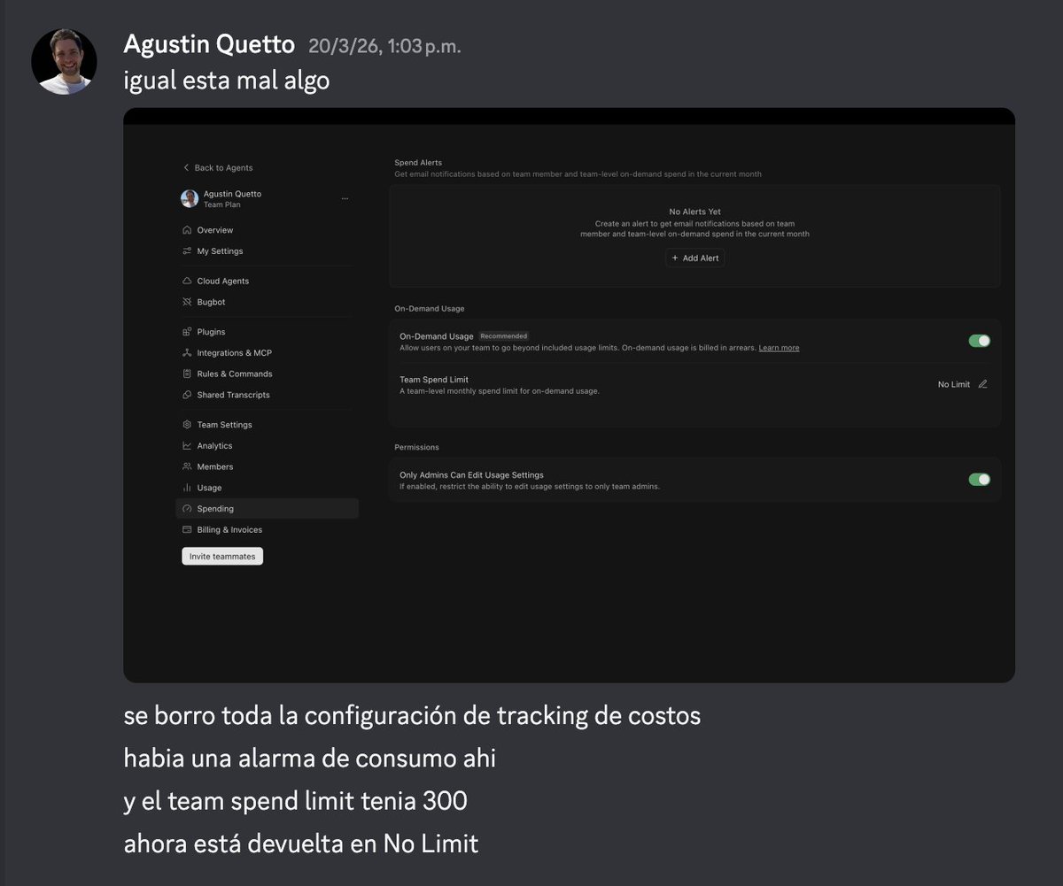Open the Learn more link

[779, 349]
